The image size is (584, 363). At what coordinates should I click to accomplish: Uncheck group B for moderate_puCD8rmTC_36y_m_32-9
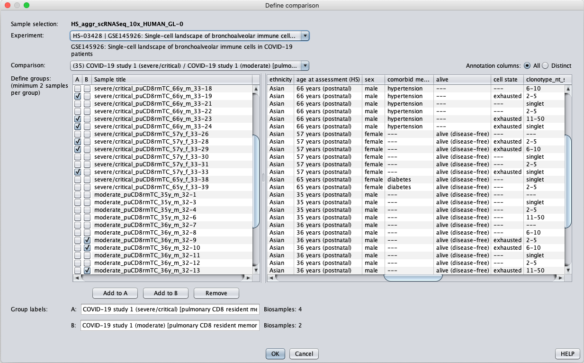pyautogui.click(x=87, y=240)
